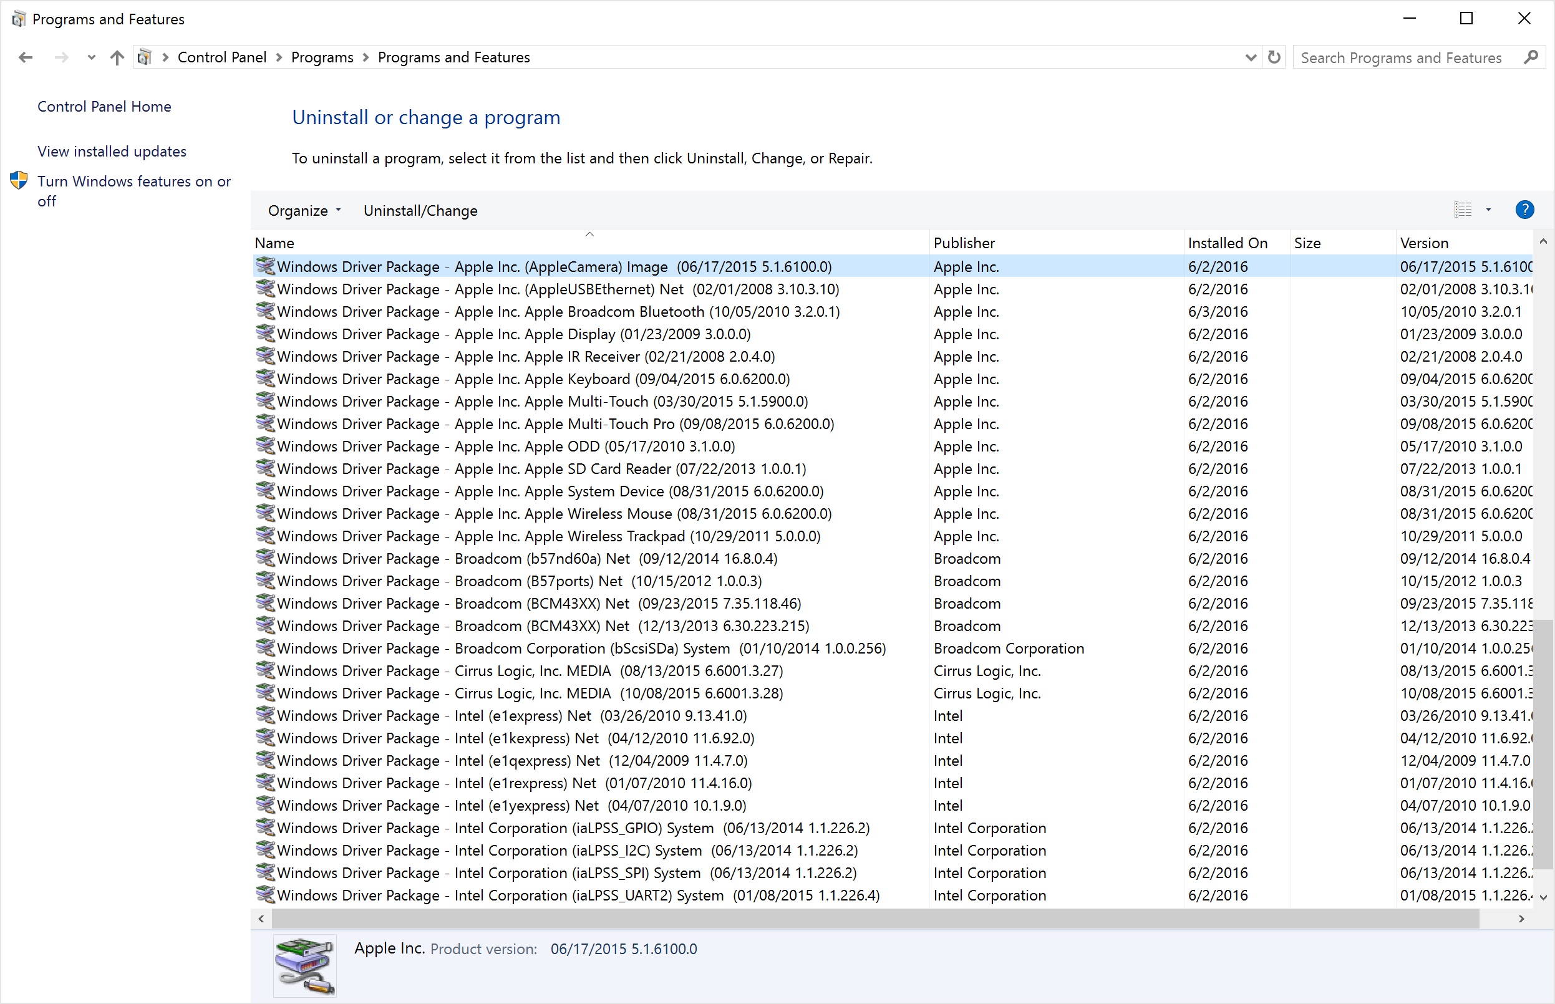Click the Uninstall/Change button
The height and width of the screenshot is (1004, 1555).
point(420,210)
